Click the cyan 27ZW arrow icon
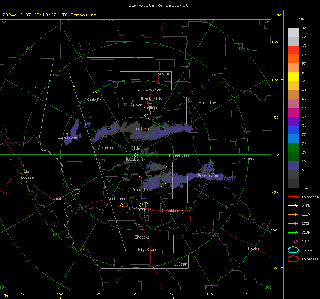Screen dimensions: 320x299 tap(293, 224)
